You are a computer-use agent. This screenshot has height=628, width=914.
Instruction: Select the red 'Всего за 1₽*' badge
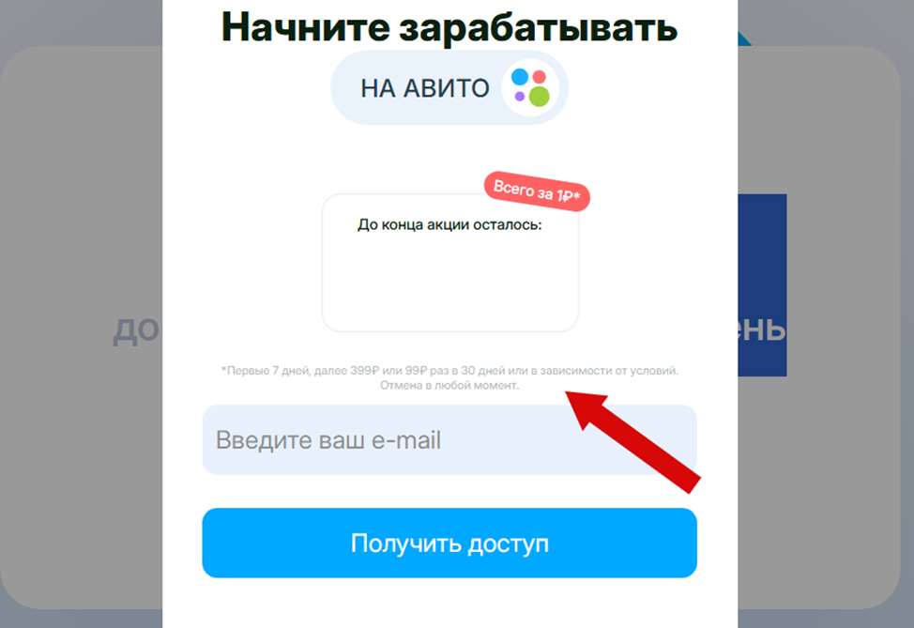tap(537, 191)
